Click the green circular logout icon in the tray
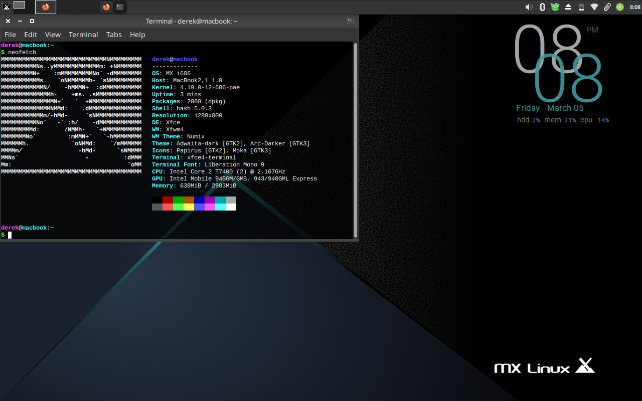642x401 pixels. point(620,7)
